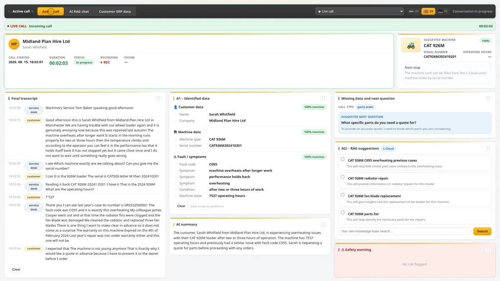This screenshot has height=281, width=500.
Task: Check CAT 926M radiator repair suggestion
Action: point(342,177)
